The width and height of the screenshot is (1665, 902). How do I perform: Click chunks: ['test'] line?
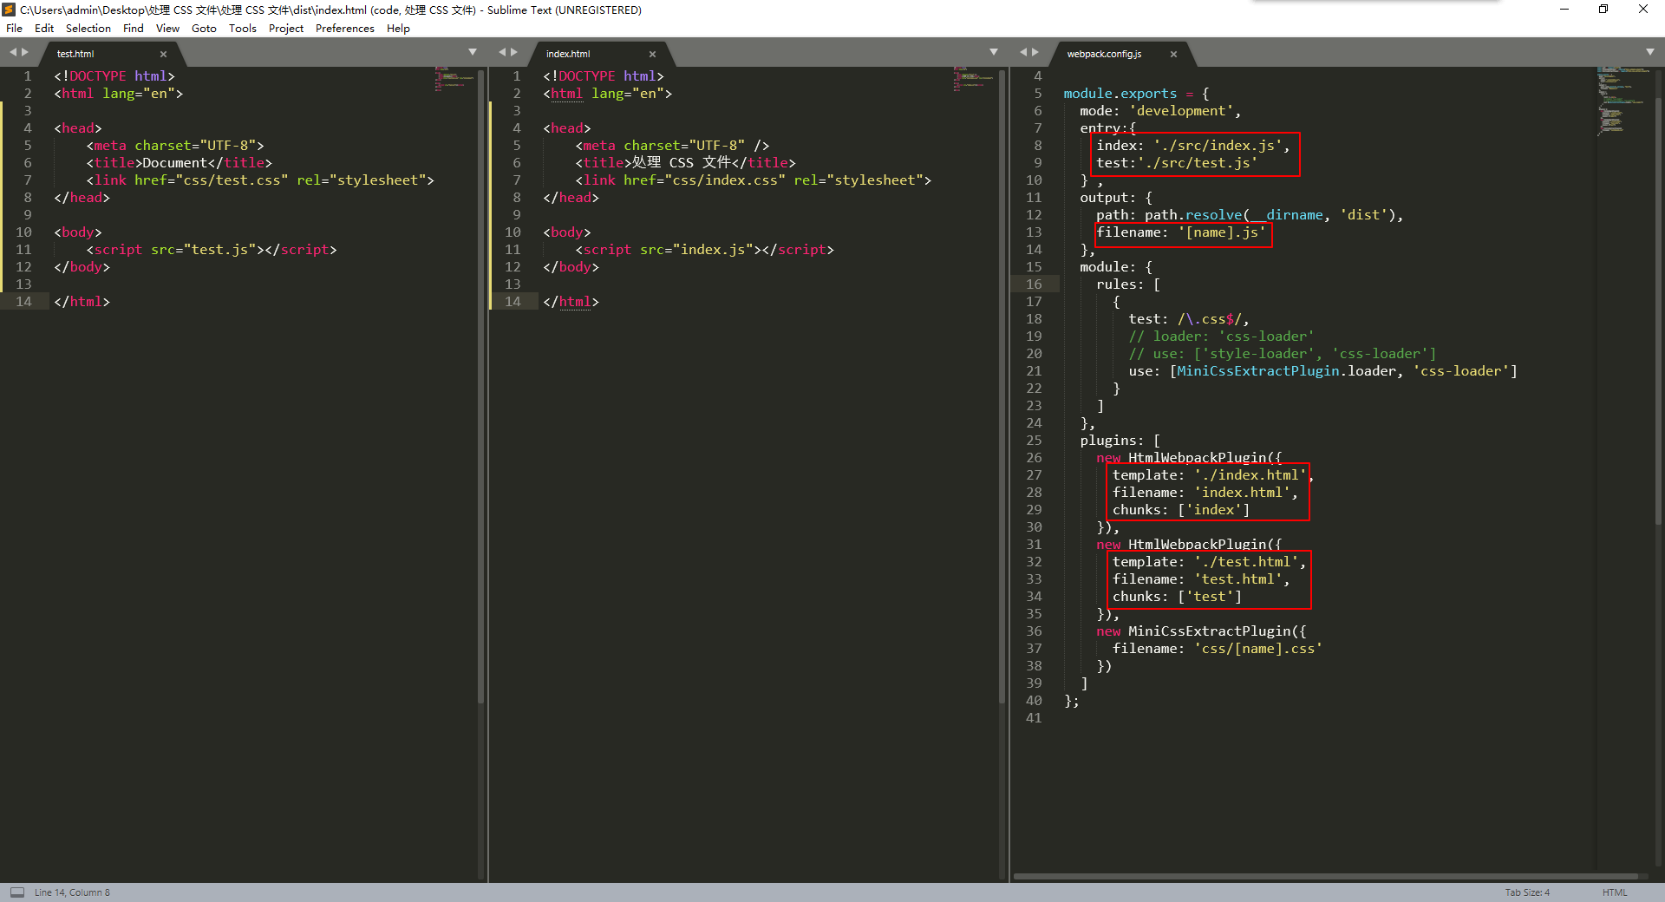[1177, 597]
